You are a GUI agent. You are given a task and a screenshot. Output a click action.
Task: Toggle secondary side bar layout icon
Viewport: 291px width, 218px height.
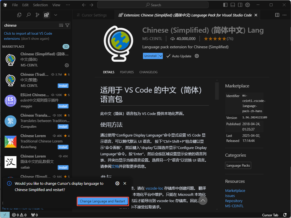tap(240, 5)
